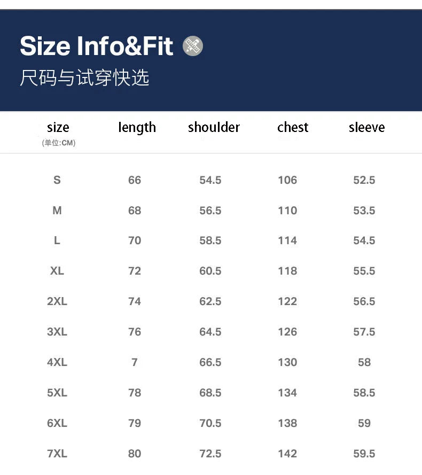This screenshot has width=422, height=475.
Task: Pick the XL size label
Action: point(57,271)
